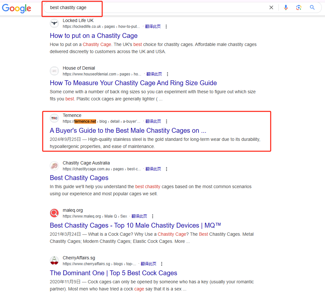Open 'A Buyer's Guide to the Best Male' result
Image resolution: width=325 pixels, height=294 pixels.
128,130
